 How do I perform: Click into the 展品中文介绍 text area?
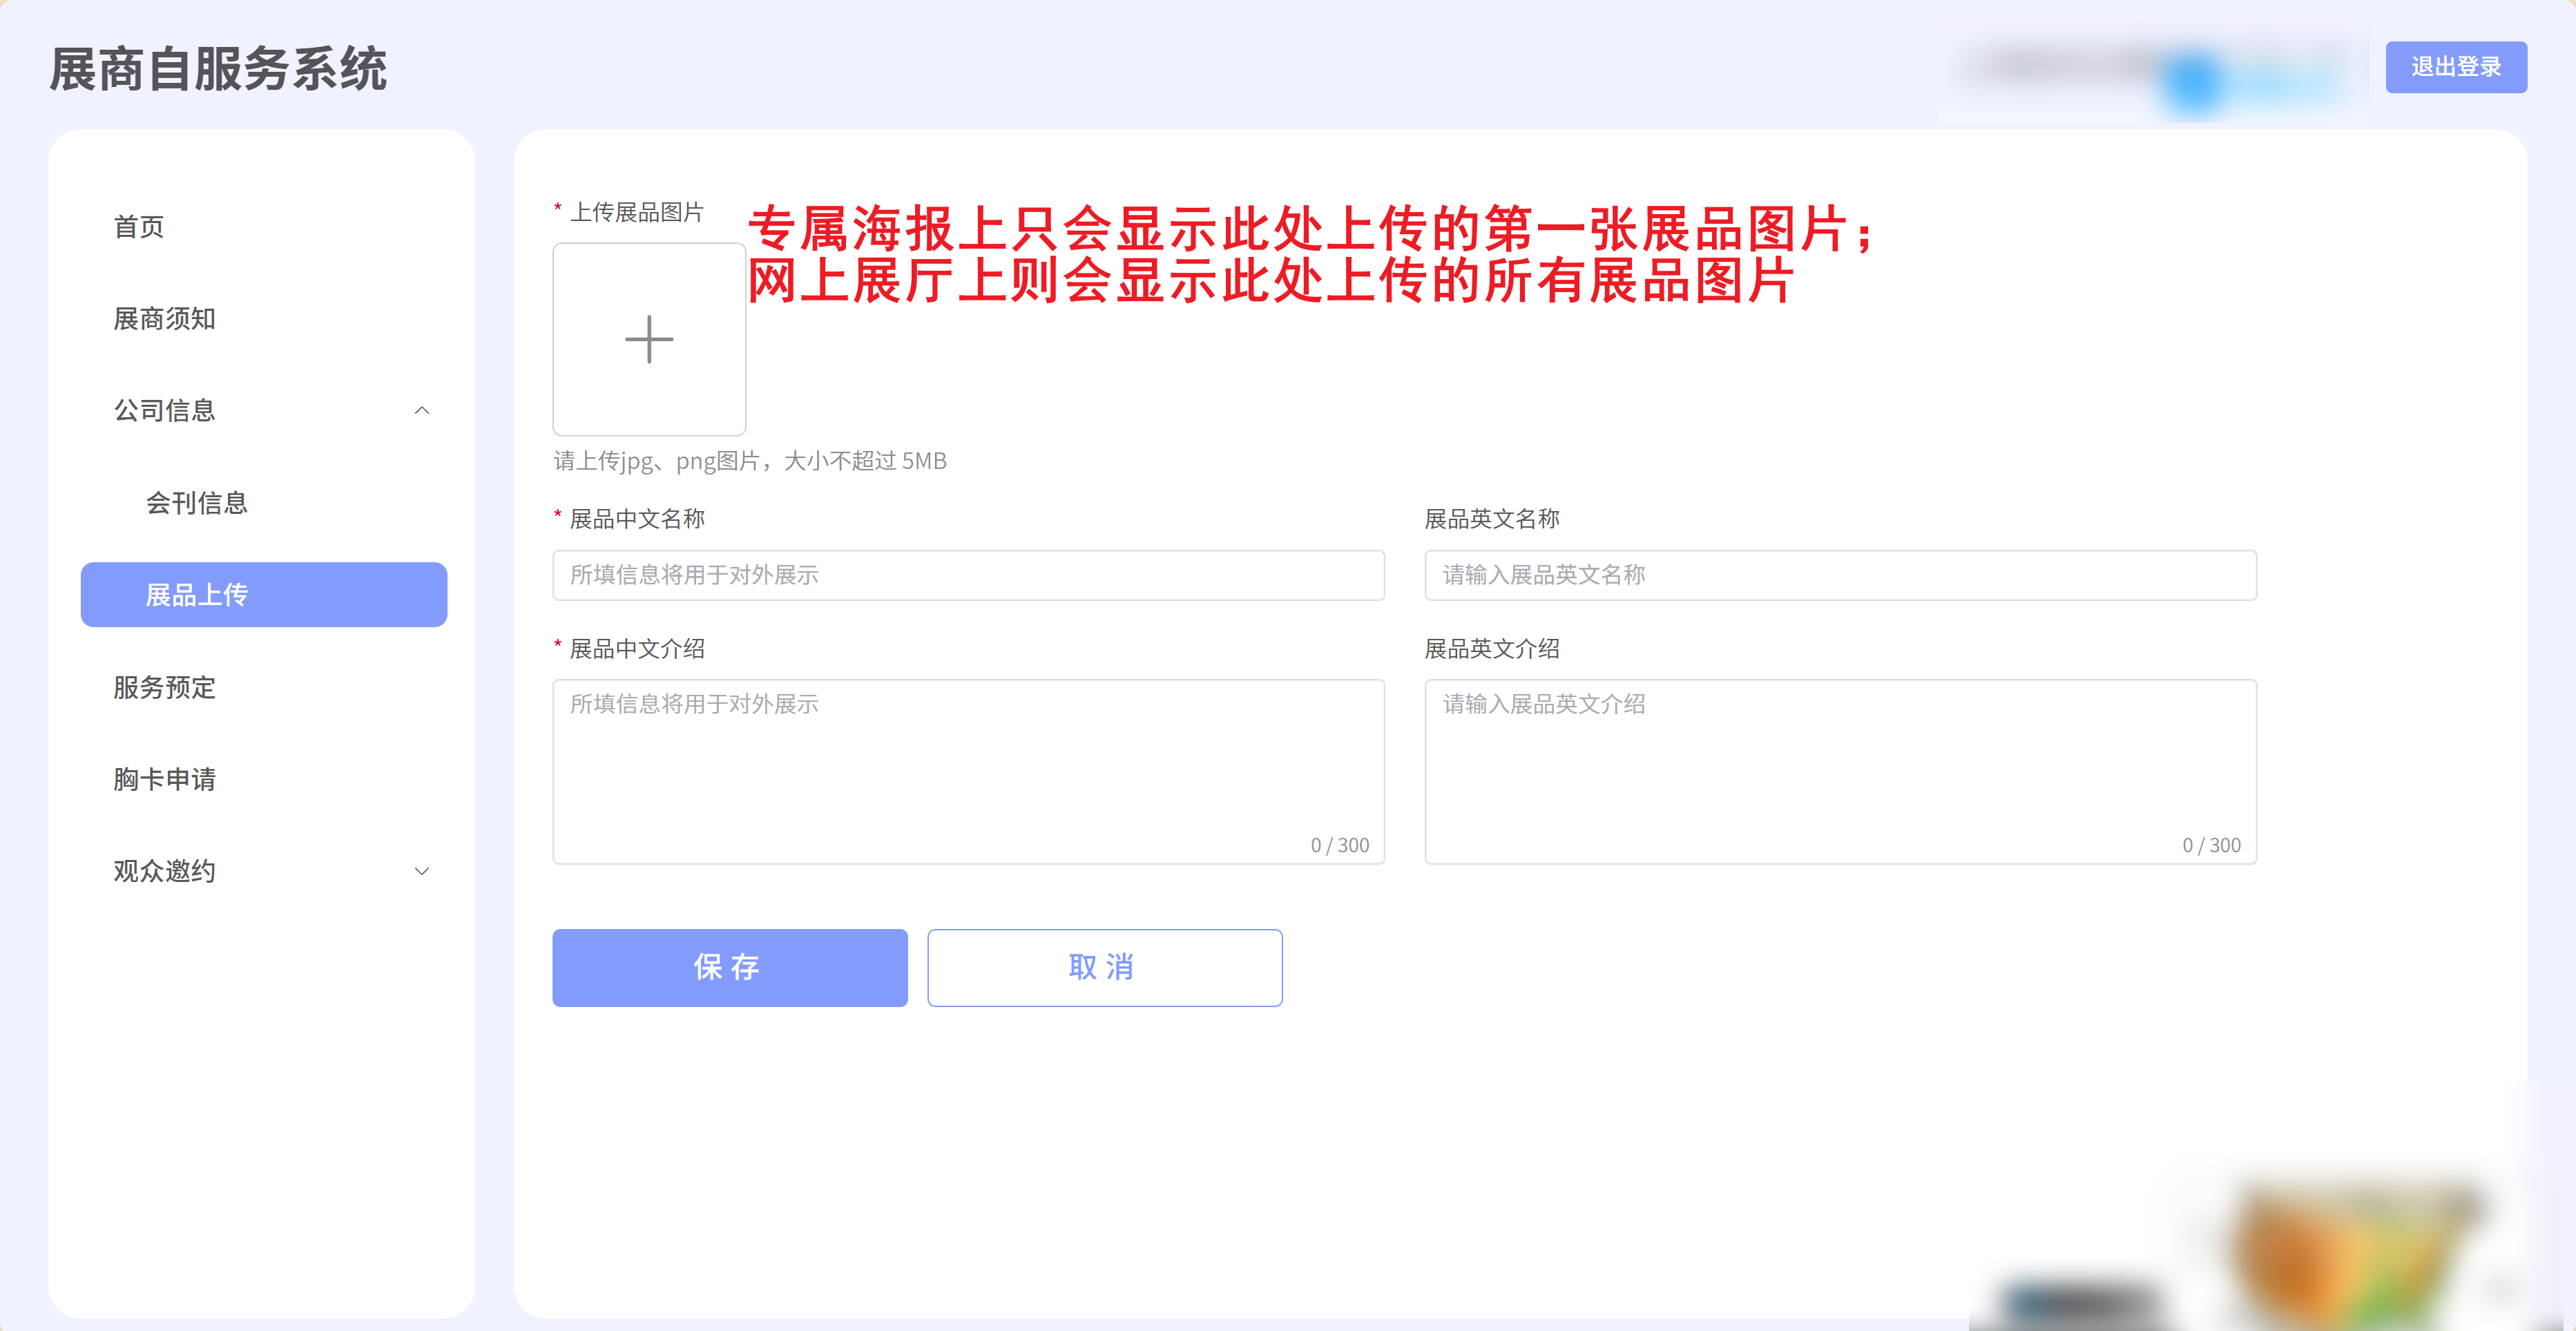click(x=968, y=770)
